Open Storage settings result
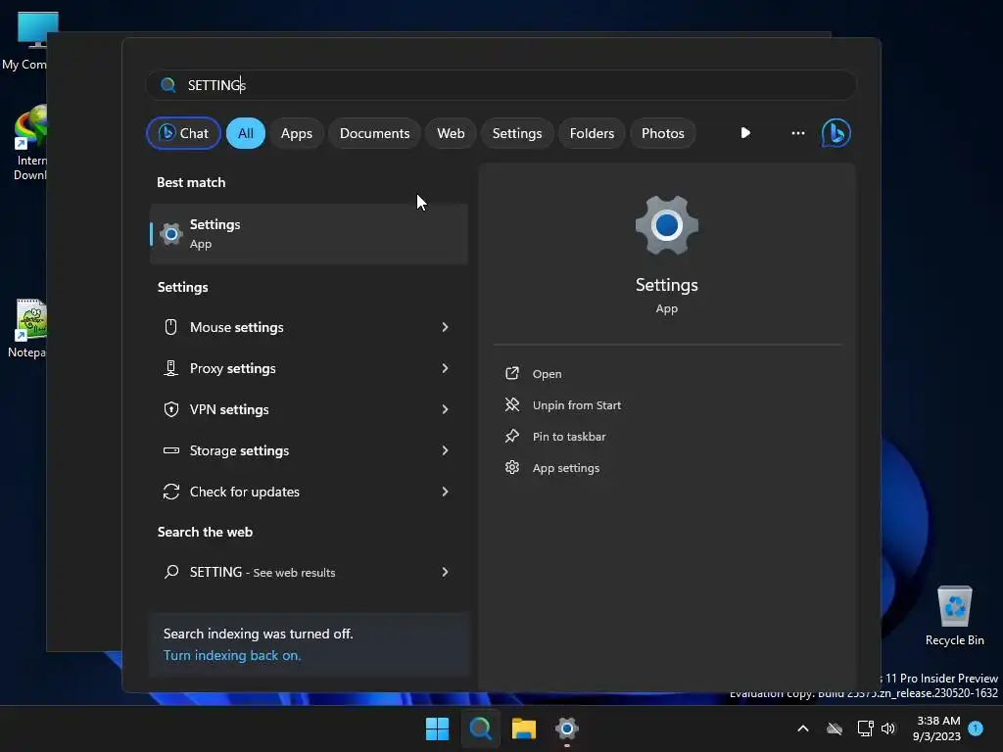1003x752 pixels. [309, 450]
